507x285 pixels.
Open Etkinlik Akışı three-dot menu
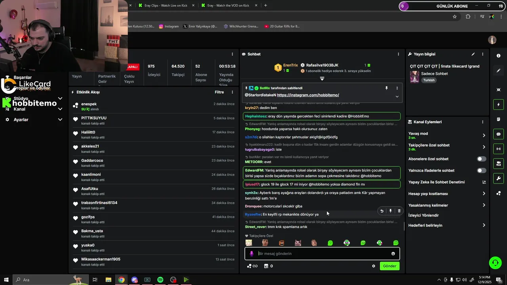[233, 92]
